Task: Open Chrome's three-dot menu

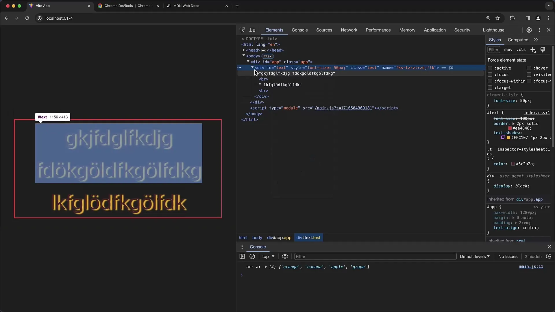Action: tap(549, 18)
